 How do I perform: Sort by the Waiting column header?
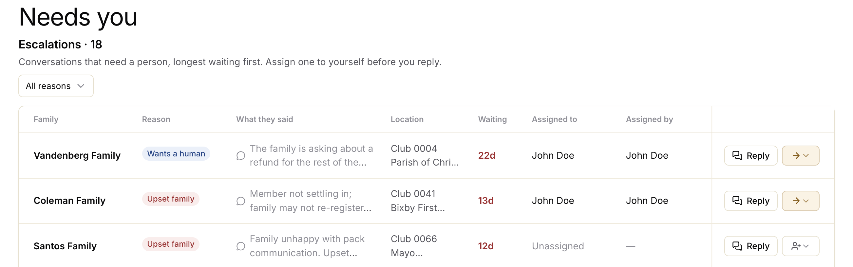492,119
